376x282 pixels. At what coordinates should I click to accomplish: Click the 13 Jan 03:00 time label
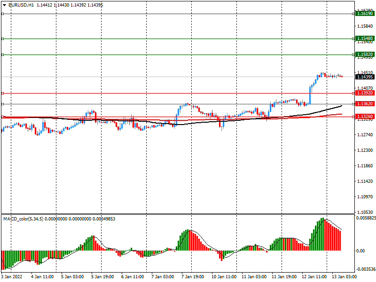[344, 277]
